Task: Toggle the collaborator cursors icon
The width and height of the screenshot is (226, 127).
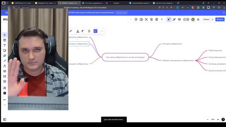Action: tap(169, 19)
